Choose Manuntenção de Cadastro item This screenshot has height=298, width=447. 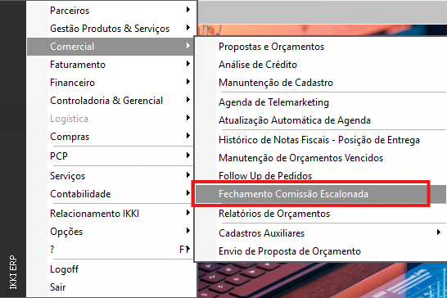(x=320, y=83)
